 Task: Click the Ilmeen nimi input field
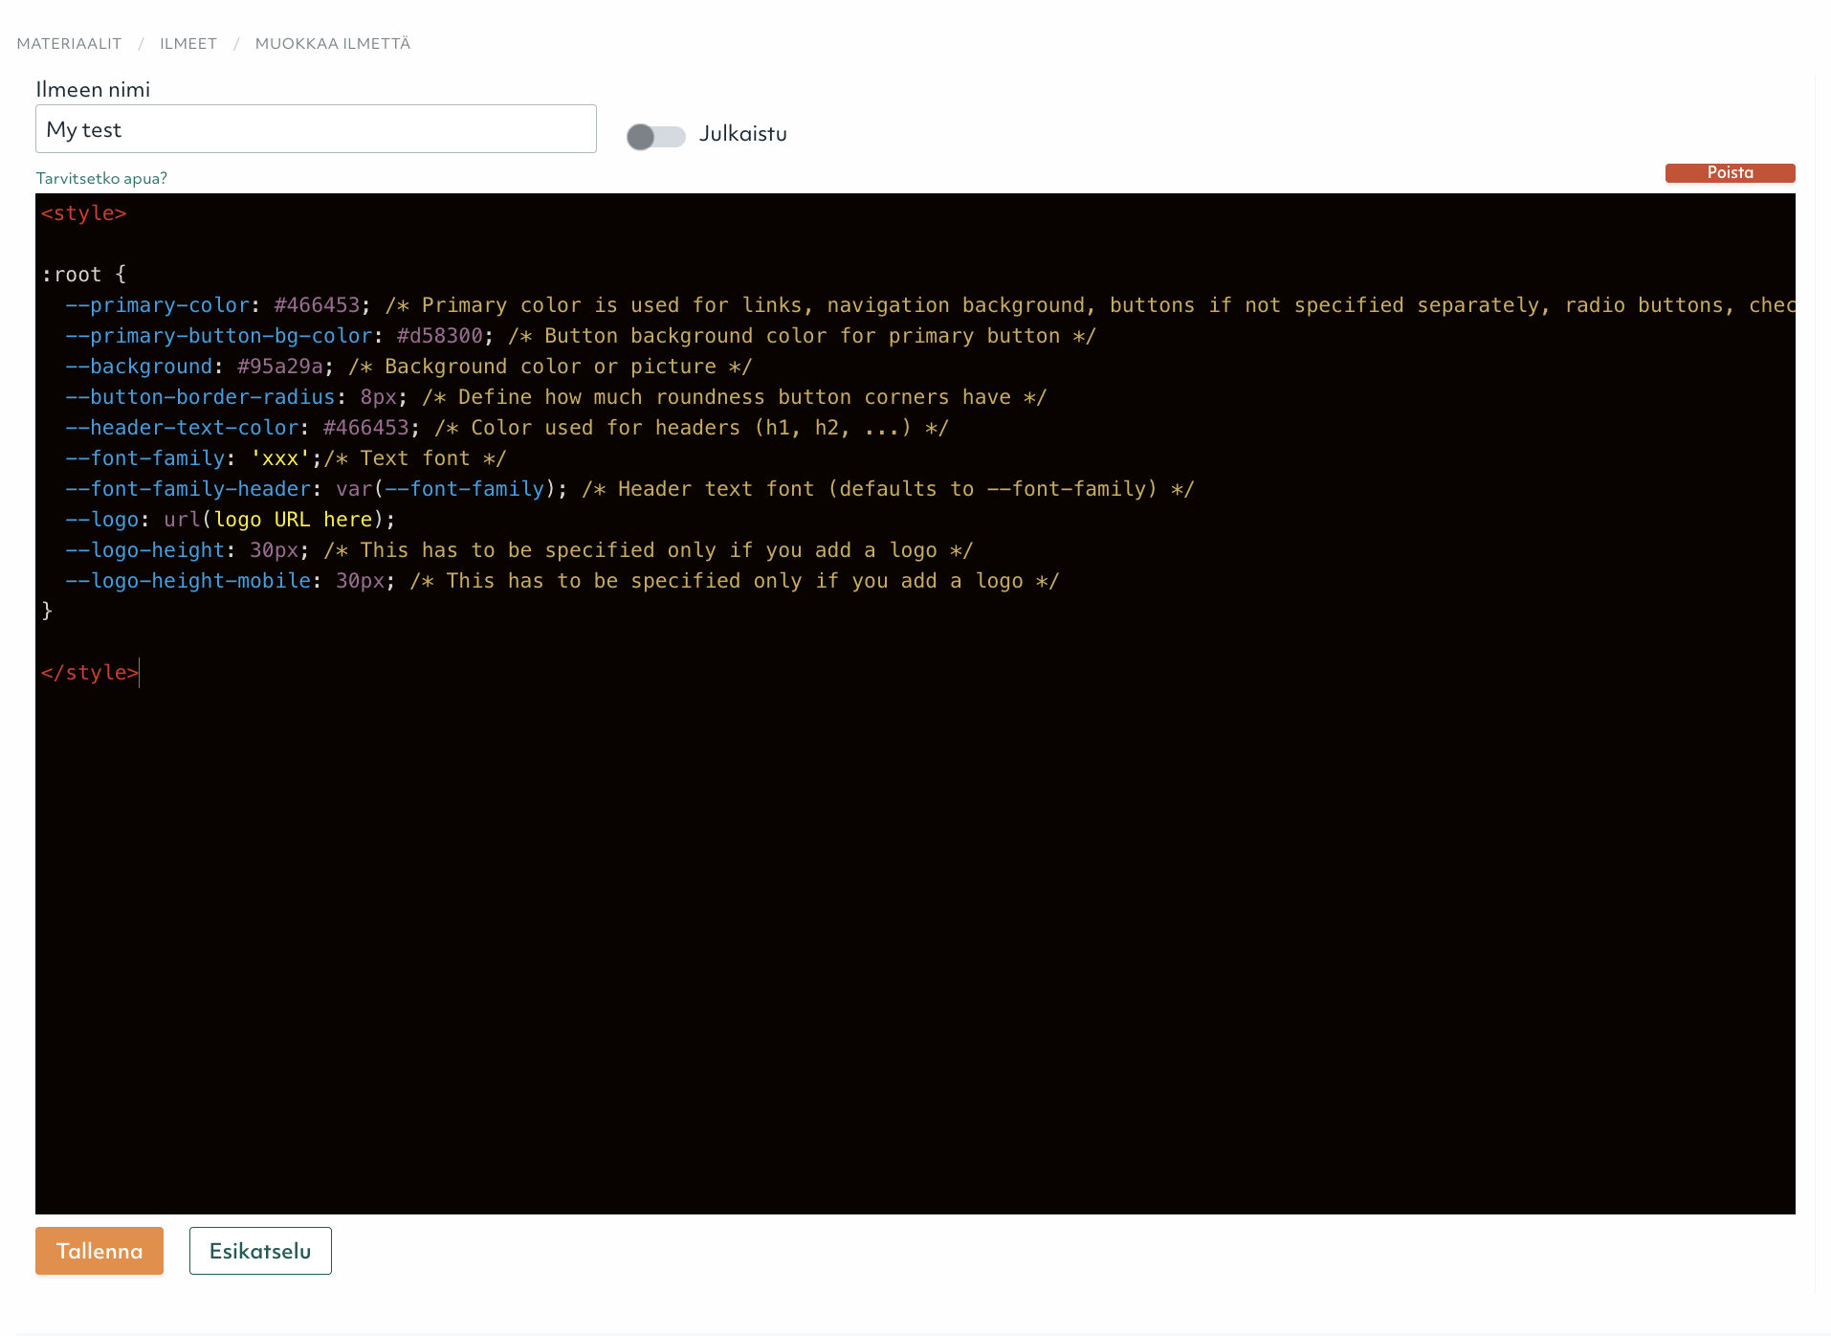[316, 129]
